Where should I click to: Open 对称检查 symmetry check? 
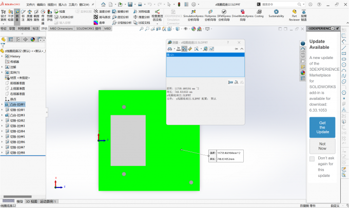tap(142, 12)
